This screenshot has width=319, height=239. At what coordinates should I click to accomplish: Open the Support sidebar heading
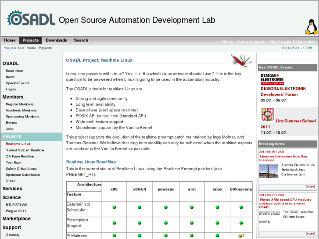(11, 228)
